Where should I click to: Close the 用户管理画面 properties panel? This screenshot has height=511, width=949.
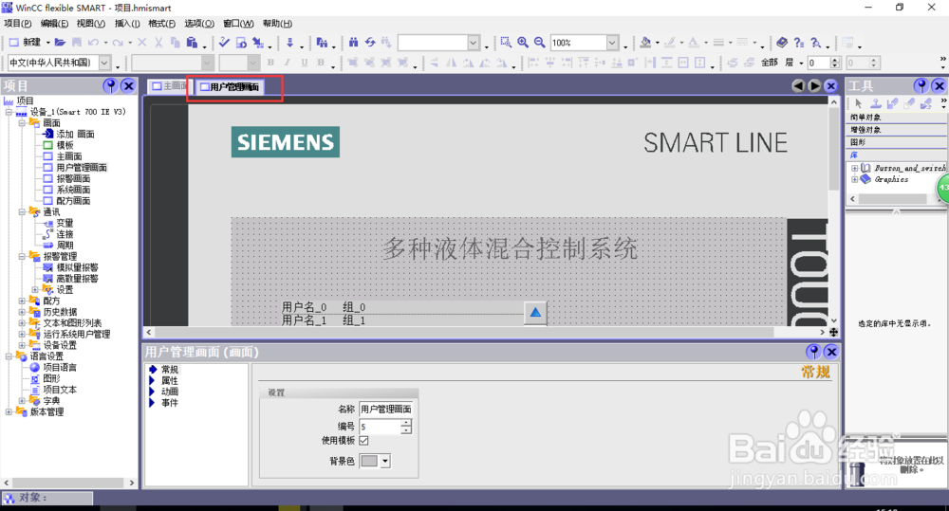831,352
